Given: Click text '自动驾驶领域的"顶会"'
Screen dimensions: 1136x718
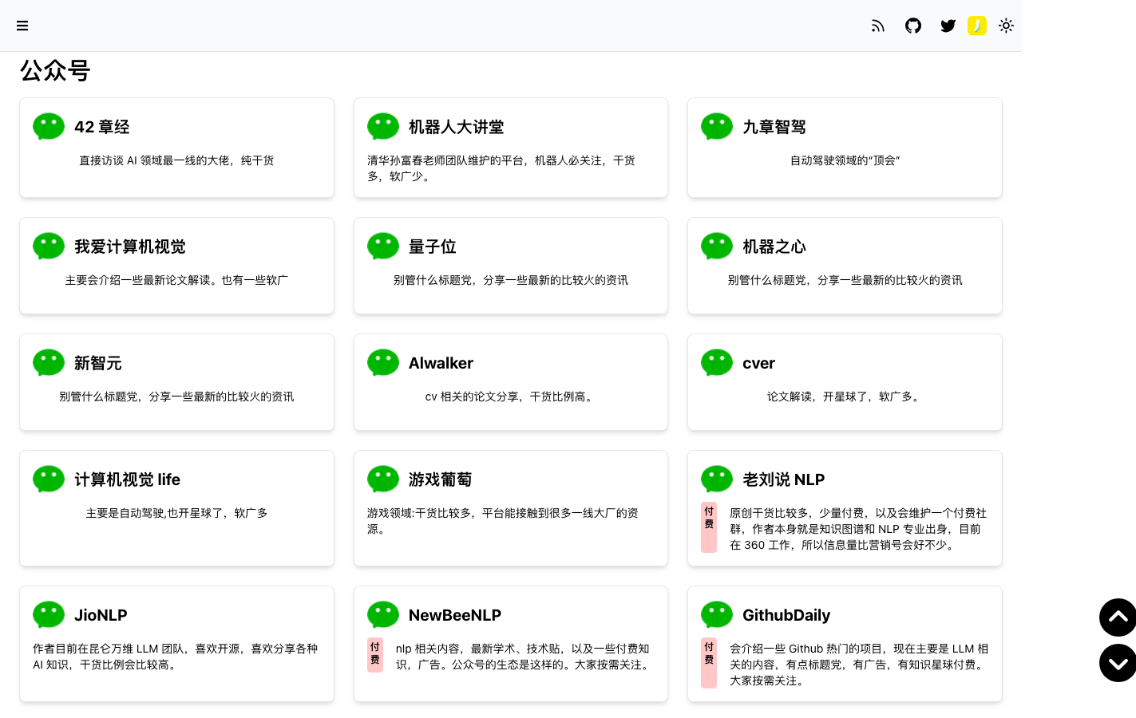Looking at the screenshot, I should pos(845,160).
